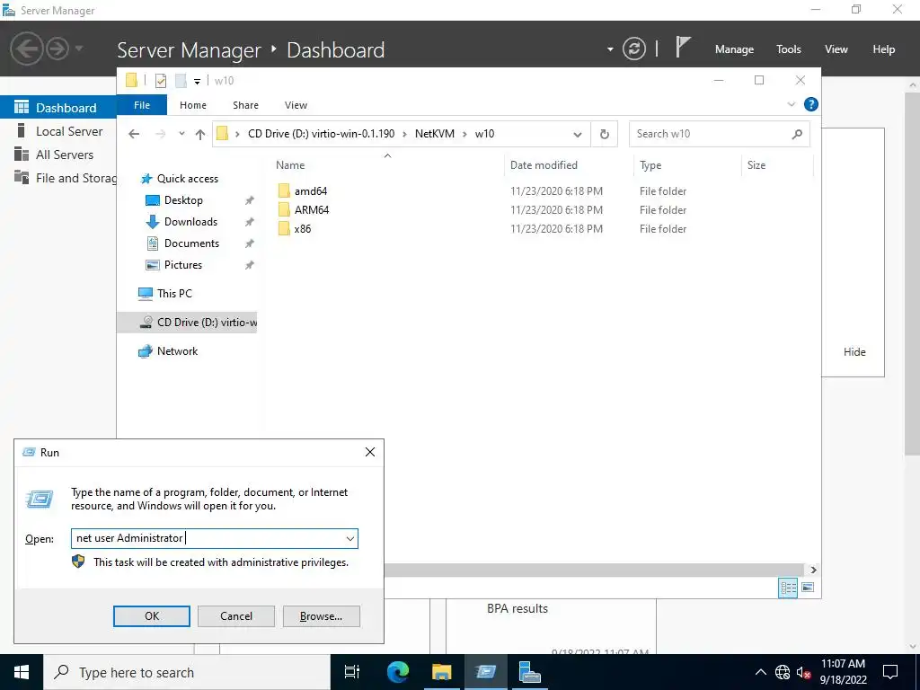This screenshot has width=920, height=690.
Task: Click Explorer Back navigation arrow
Action: pyautogui.click(x=134, y=134)
